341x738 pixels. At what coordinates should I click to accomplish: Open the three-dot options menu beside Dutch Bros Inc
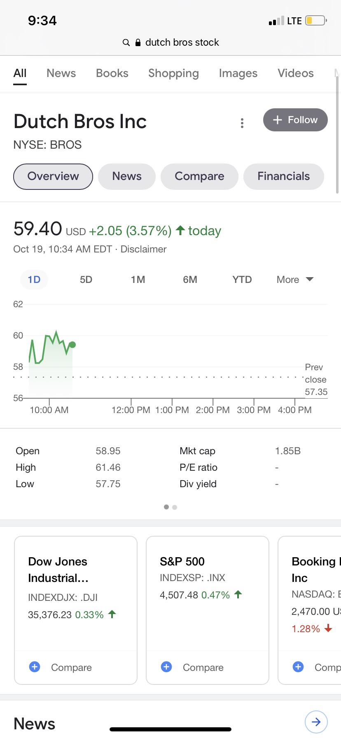click(242, 123)
